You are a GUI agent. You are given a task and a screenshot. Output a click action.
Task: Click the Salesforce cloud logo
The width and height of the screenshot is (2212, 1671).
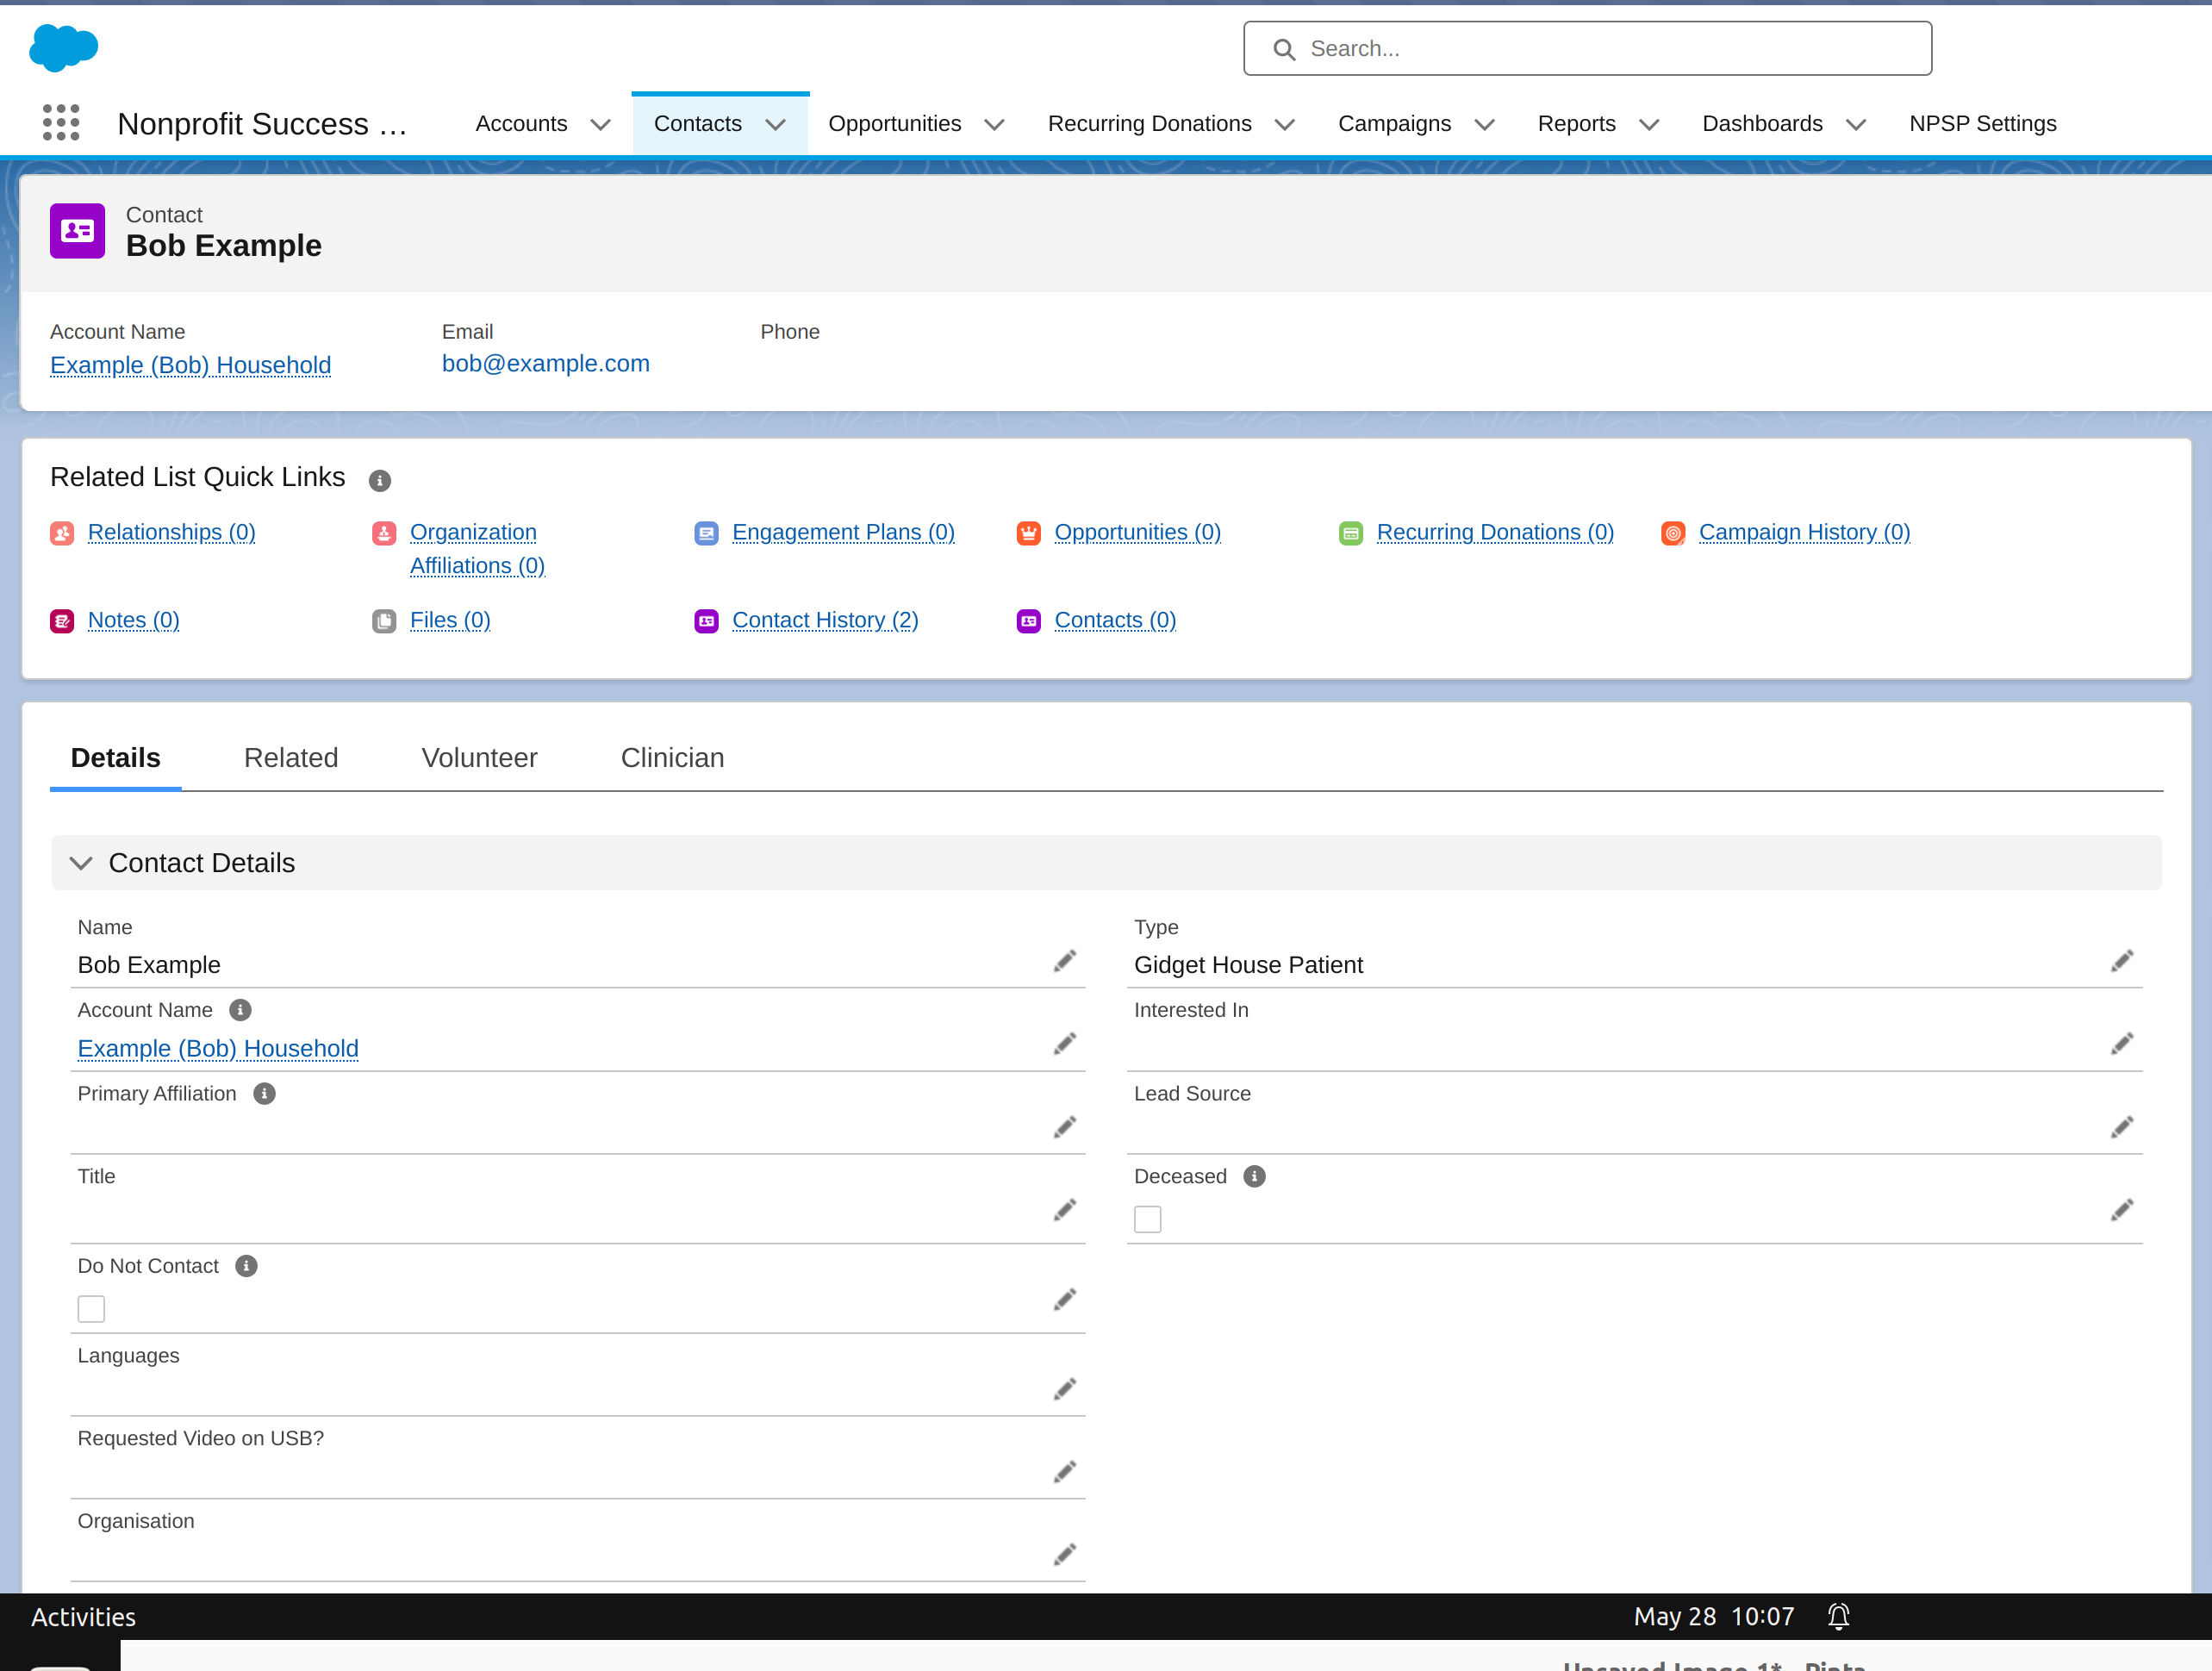pyautogui.click(x=64, y=48)
